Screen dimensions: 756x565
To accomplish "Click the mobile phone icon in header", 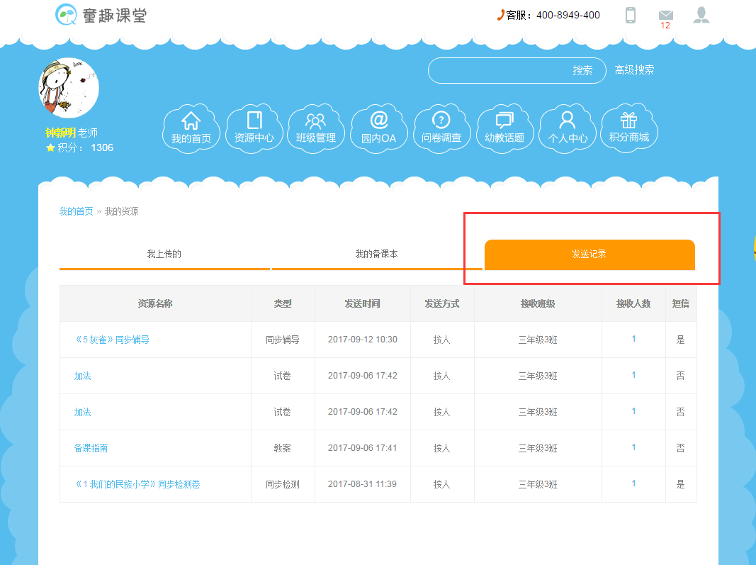I will pyautogui.click(x=631, y=15).
